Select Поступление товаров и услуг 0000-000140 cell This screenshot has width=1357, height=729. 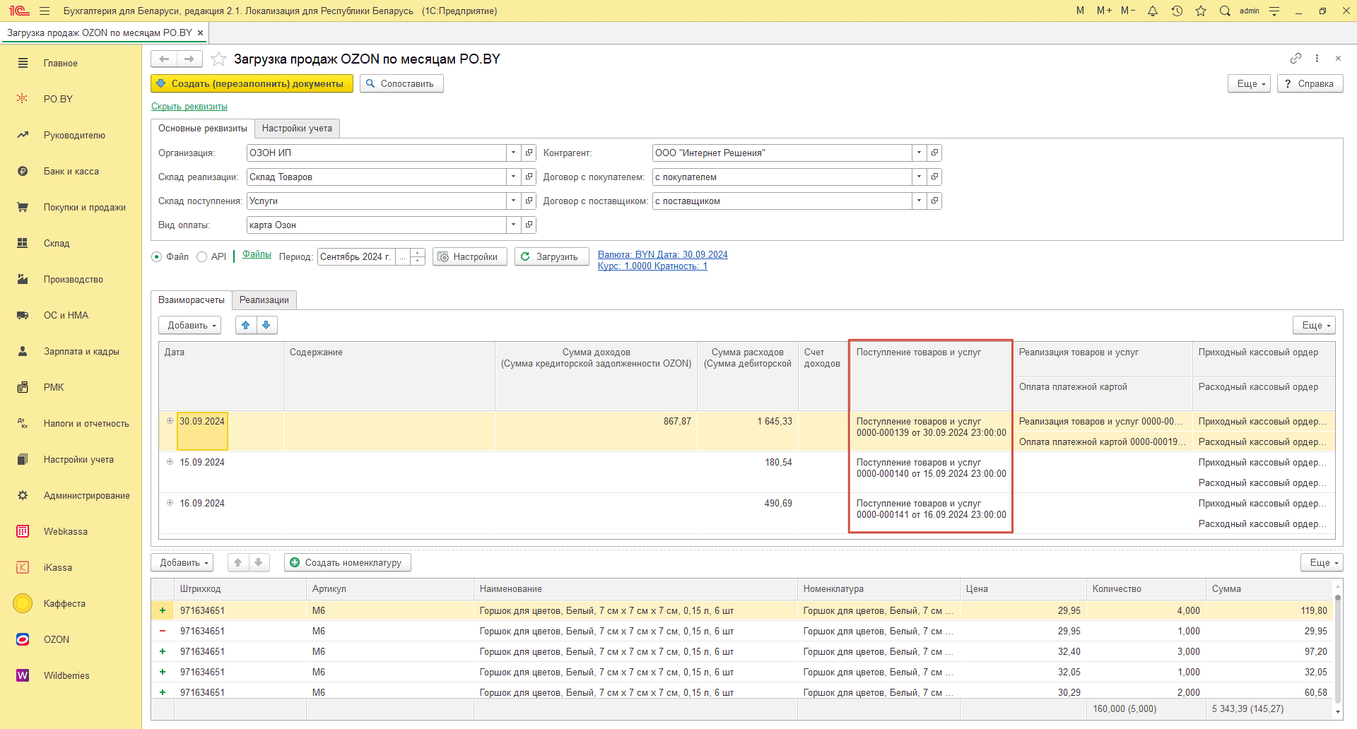coord(931,468)
